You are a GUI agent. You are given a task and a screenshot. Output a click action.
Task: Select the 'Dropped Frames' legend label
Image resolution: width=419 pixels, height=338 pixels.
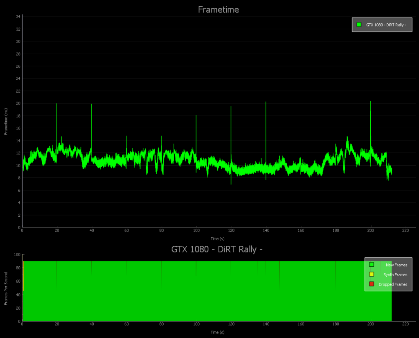(x=393, y=284)
